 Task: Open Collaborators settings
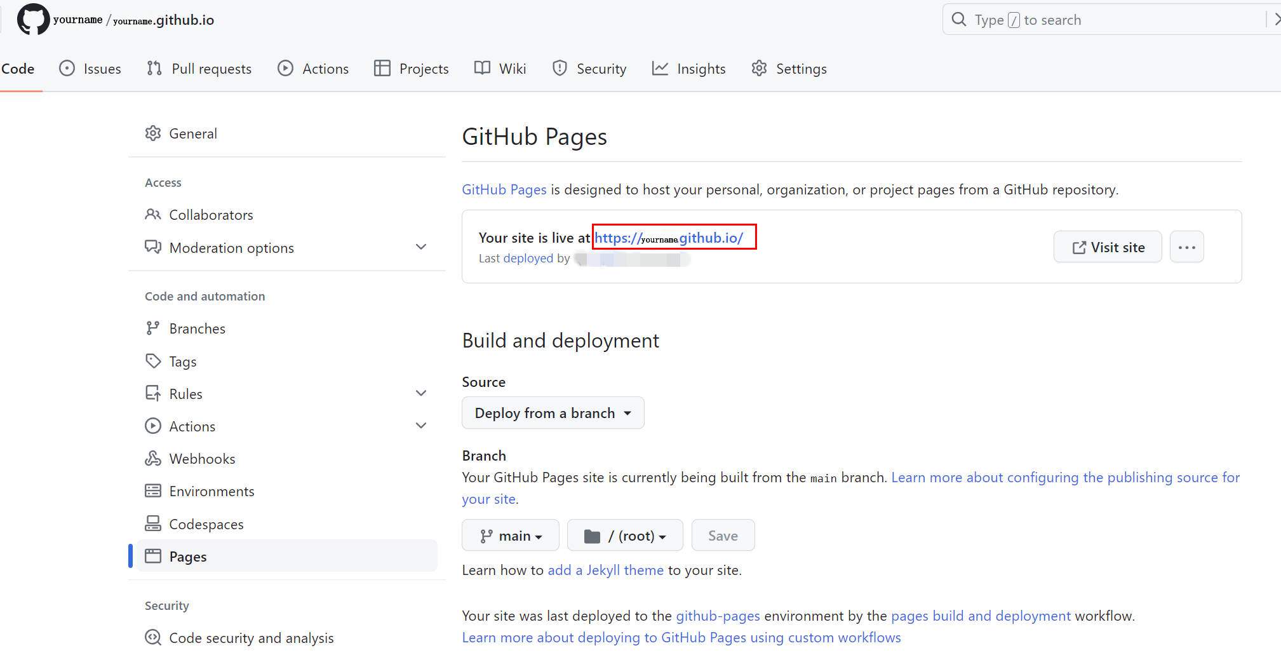[287, 215]
